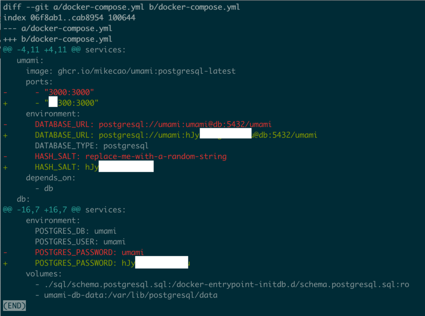Click the depends_on: line

[x=50, y=178]
